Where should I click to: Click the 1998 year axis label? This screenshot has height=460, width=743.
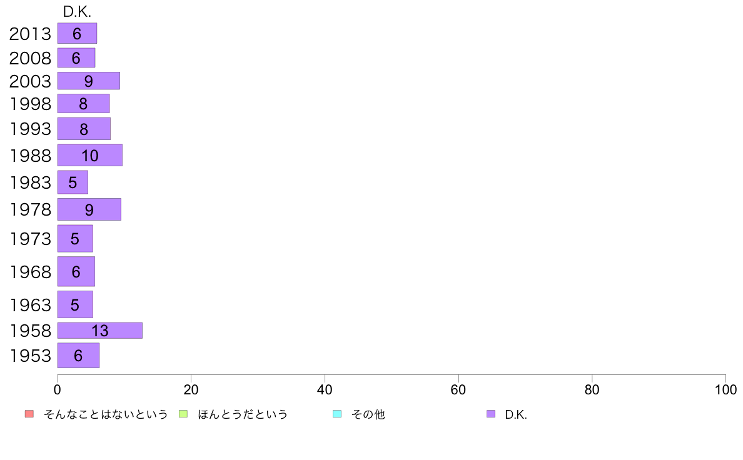(x=31, y=104)
